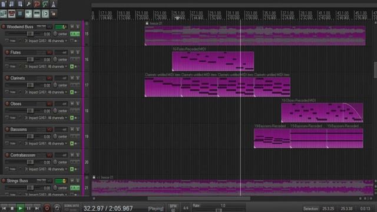Click the BPM tempo field
The image size is (377, 212).
pos(173,208)
